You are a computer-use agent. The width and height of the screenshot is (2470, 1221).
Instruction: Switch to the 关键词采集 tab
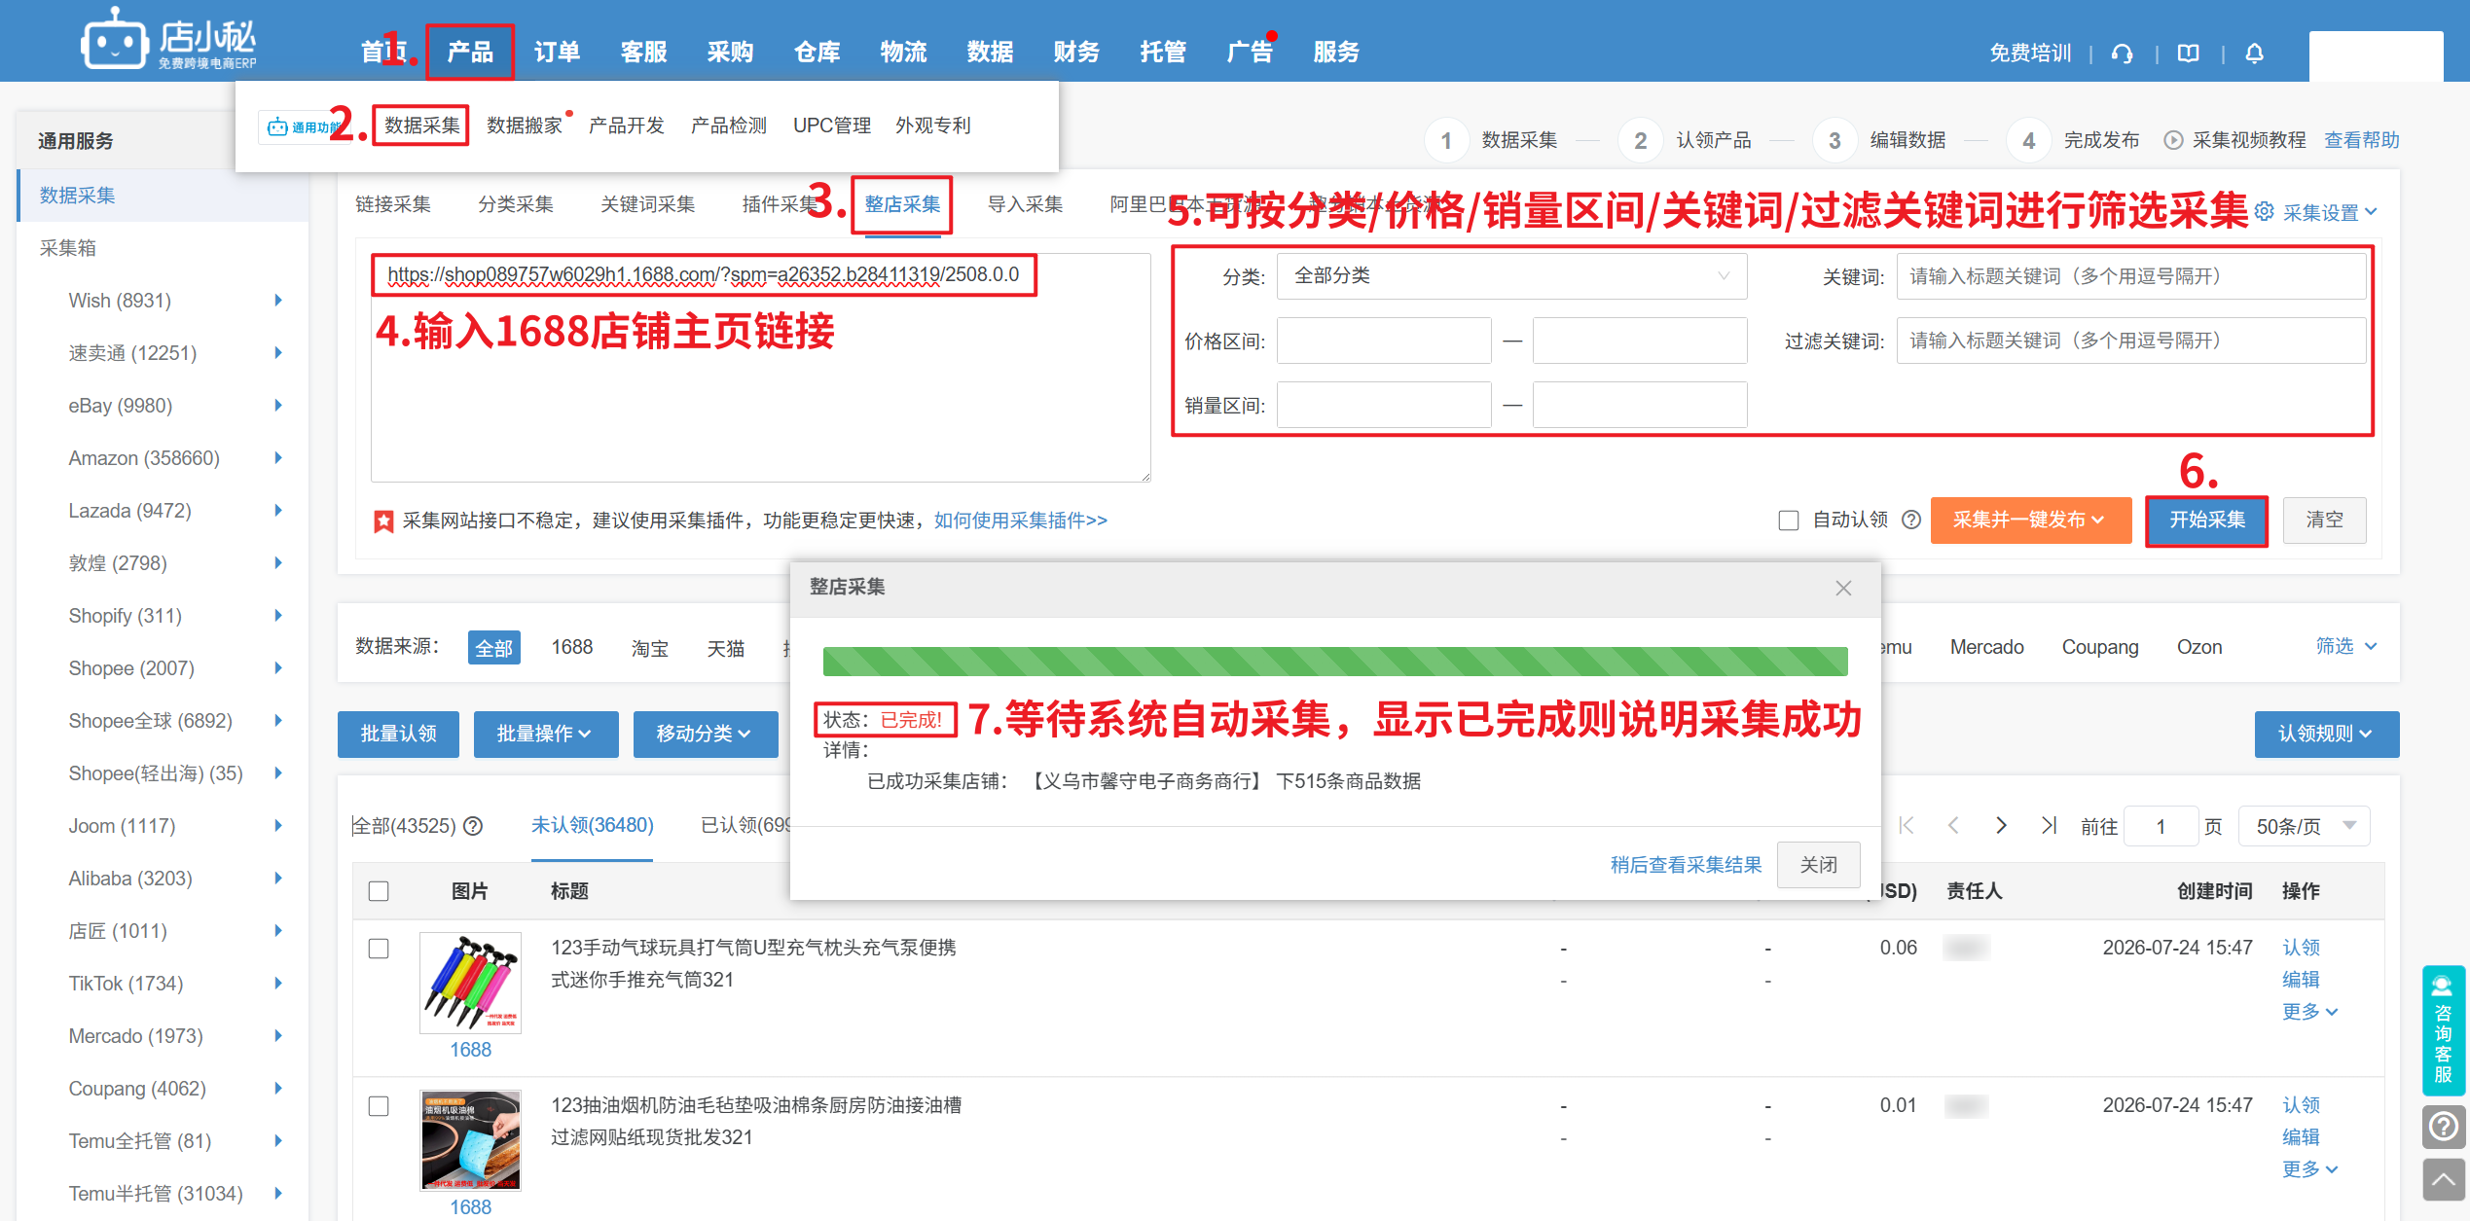point(647,204)
